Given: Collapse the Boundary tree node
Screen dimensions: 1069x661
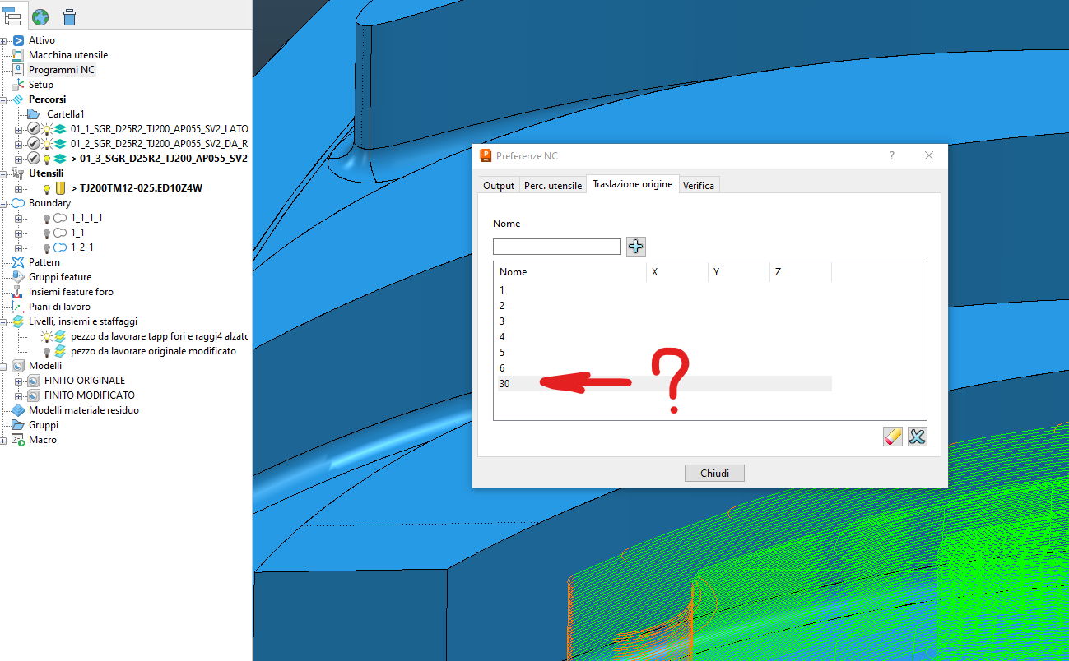Looking at the screenshot, I should click(x=4, y=203).
